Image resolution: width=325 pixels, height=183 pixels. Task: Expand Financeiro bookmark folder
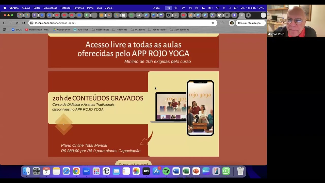click(120, 30)
